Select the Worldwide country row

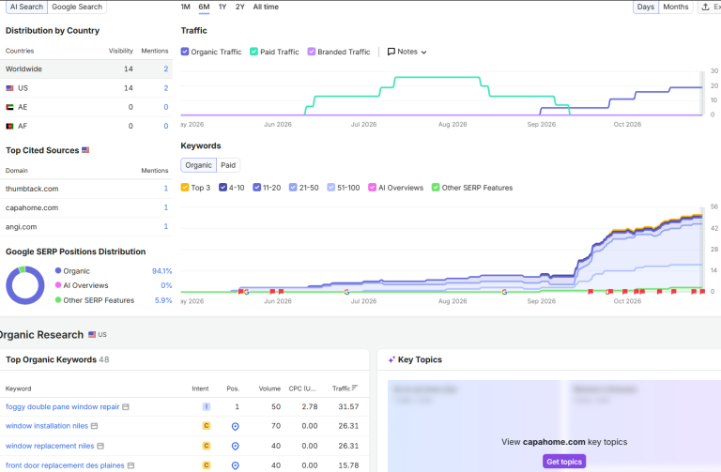[86, 69]
